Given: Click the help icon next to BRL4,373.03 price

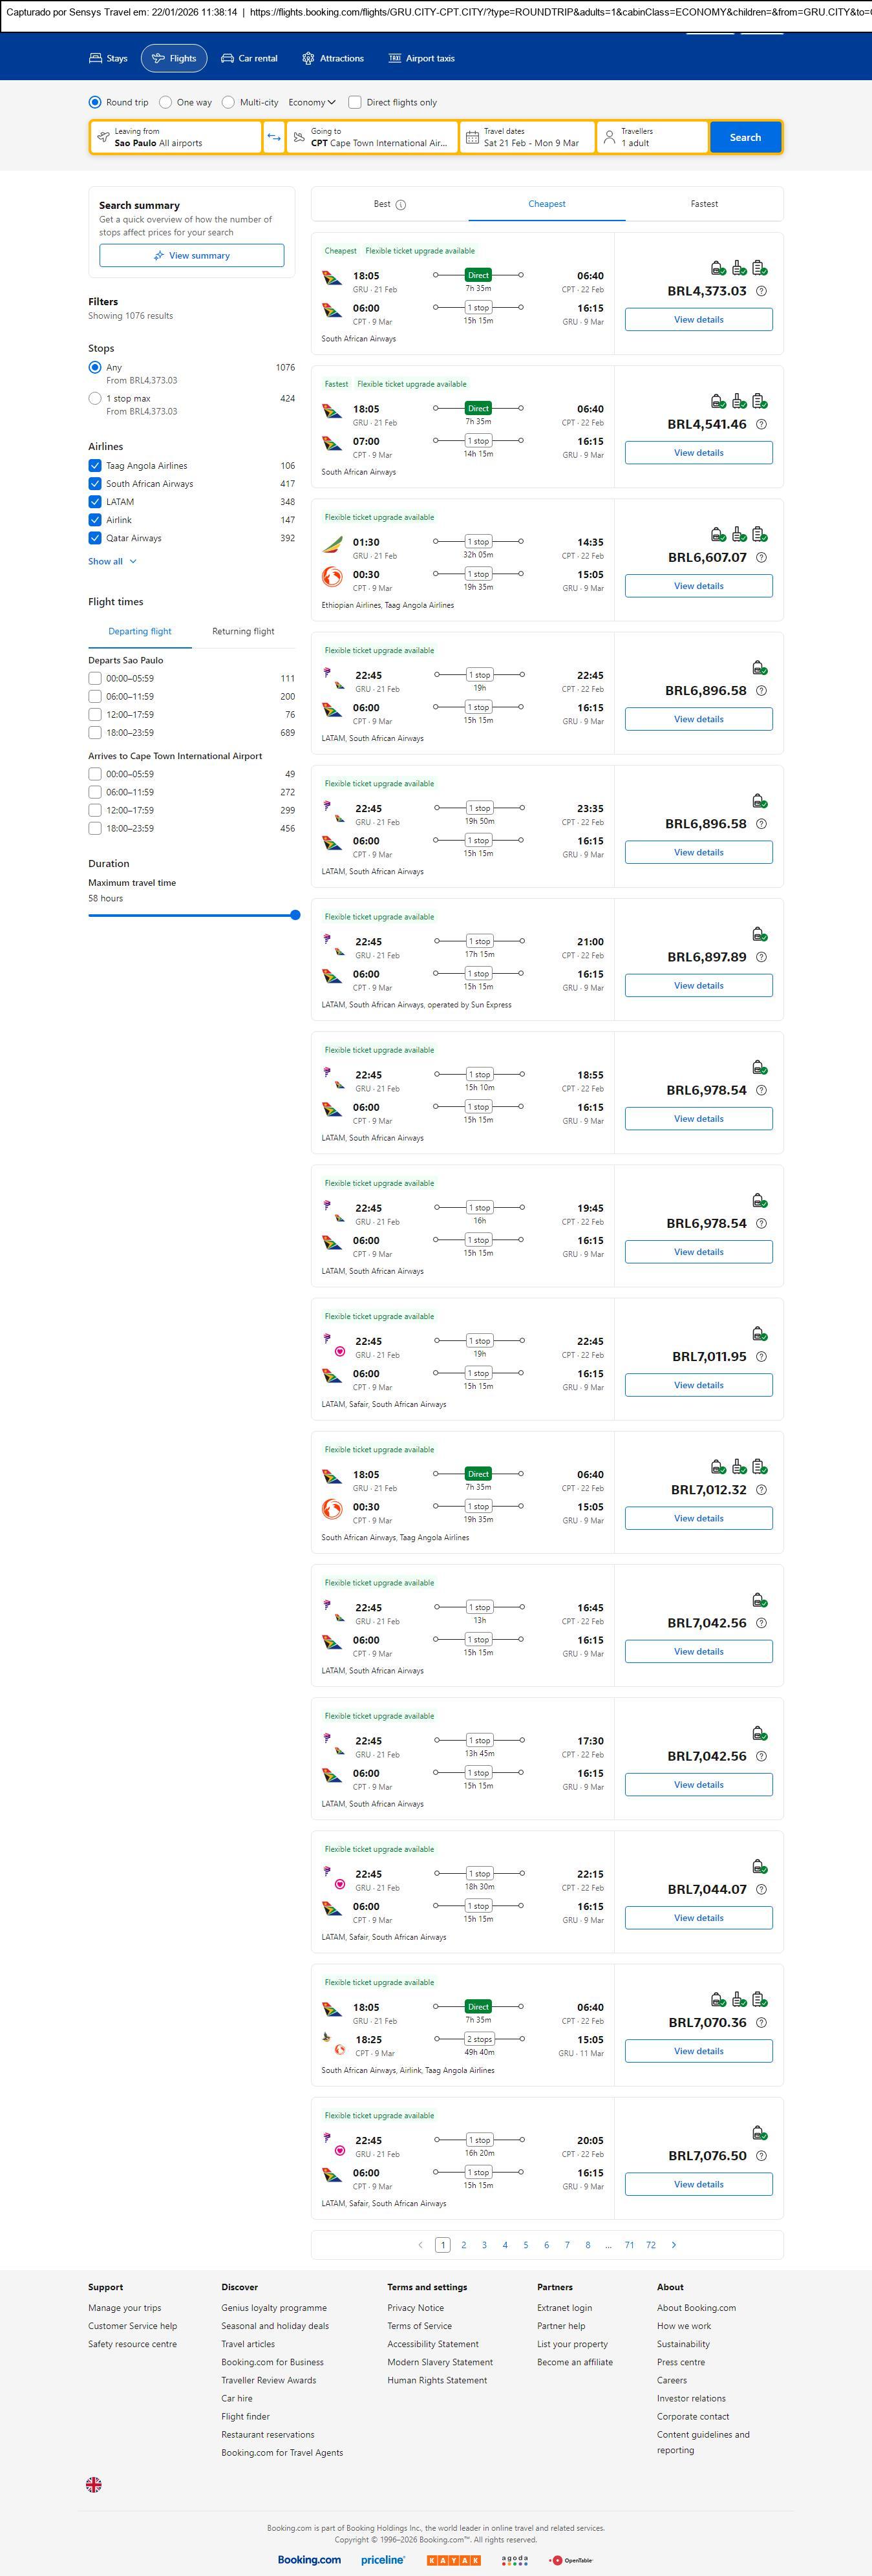Looking at the screenshot, I should [761, 291].
